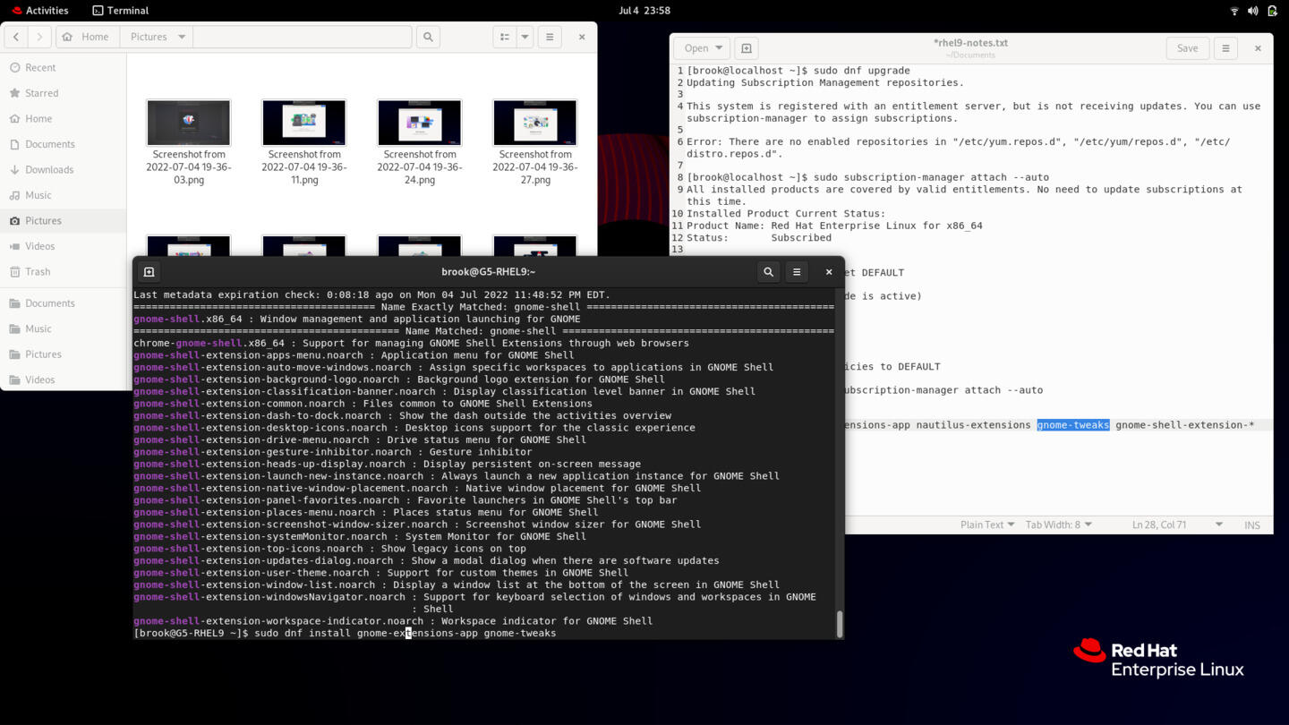
Task: Click the Downloads arrow icon
Action: click(14, 169)
